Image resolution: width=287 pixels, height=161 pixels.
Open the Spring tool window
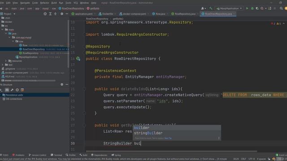tap(116, 155)
